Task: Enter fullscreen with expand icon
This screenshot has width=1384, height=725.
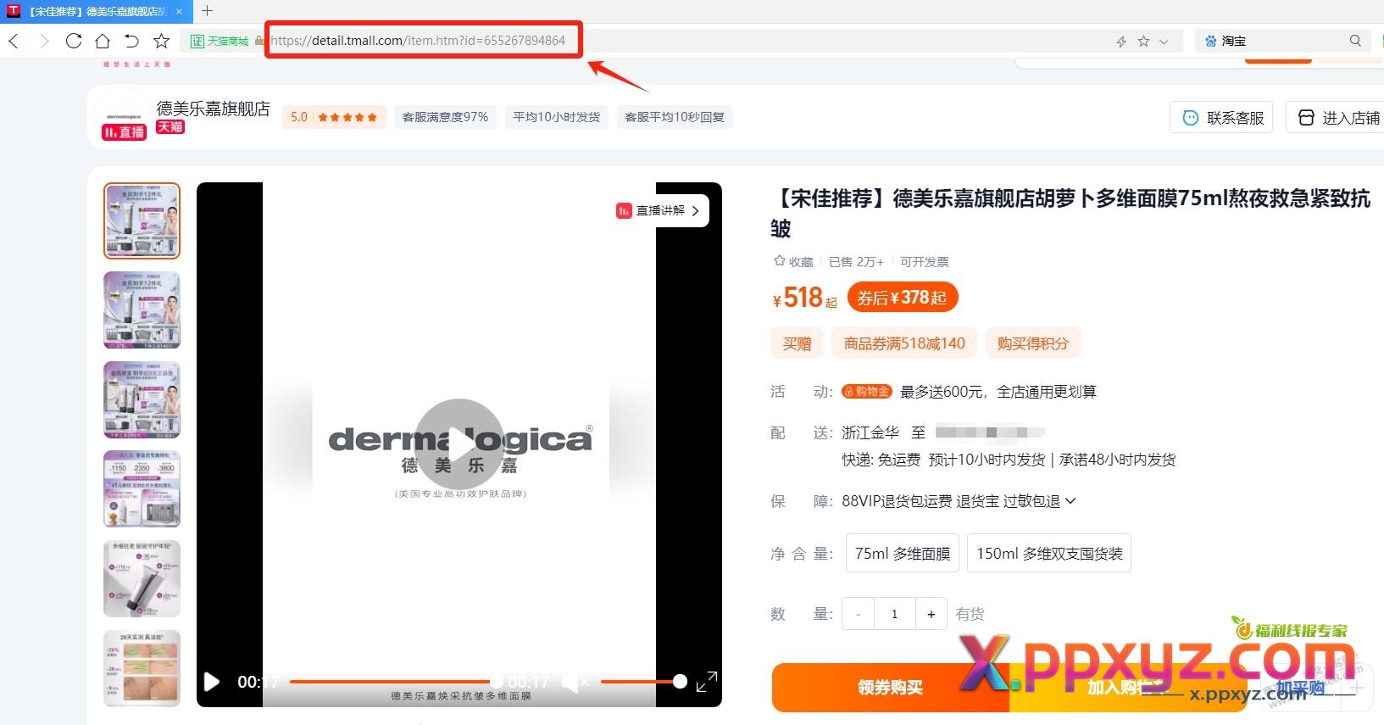Action: (707, 682)
